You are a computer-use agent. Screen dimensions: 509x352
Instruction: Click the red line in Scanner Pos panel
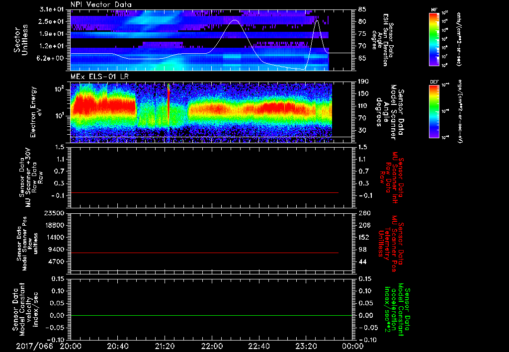pos(204,253)
